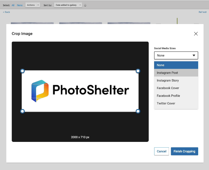The height and width of the screenshot is (170, 209).
Task: Click top-left crop handle
Action: [22, 71]
